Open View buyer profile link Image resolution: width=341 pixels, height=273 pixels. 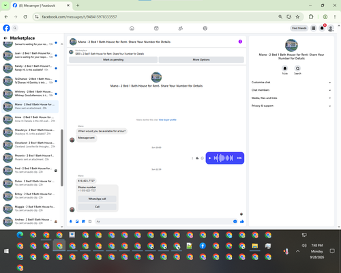point(167,119)
